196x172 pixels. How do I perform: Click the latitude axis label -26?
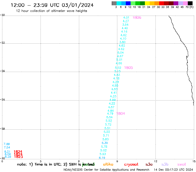click(x=2, y=99)
